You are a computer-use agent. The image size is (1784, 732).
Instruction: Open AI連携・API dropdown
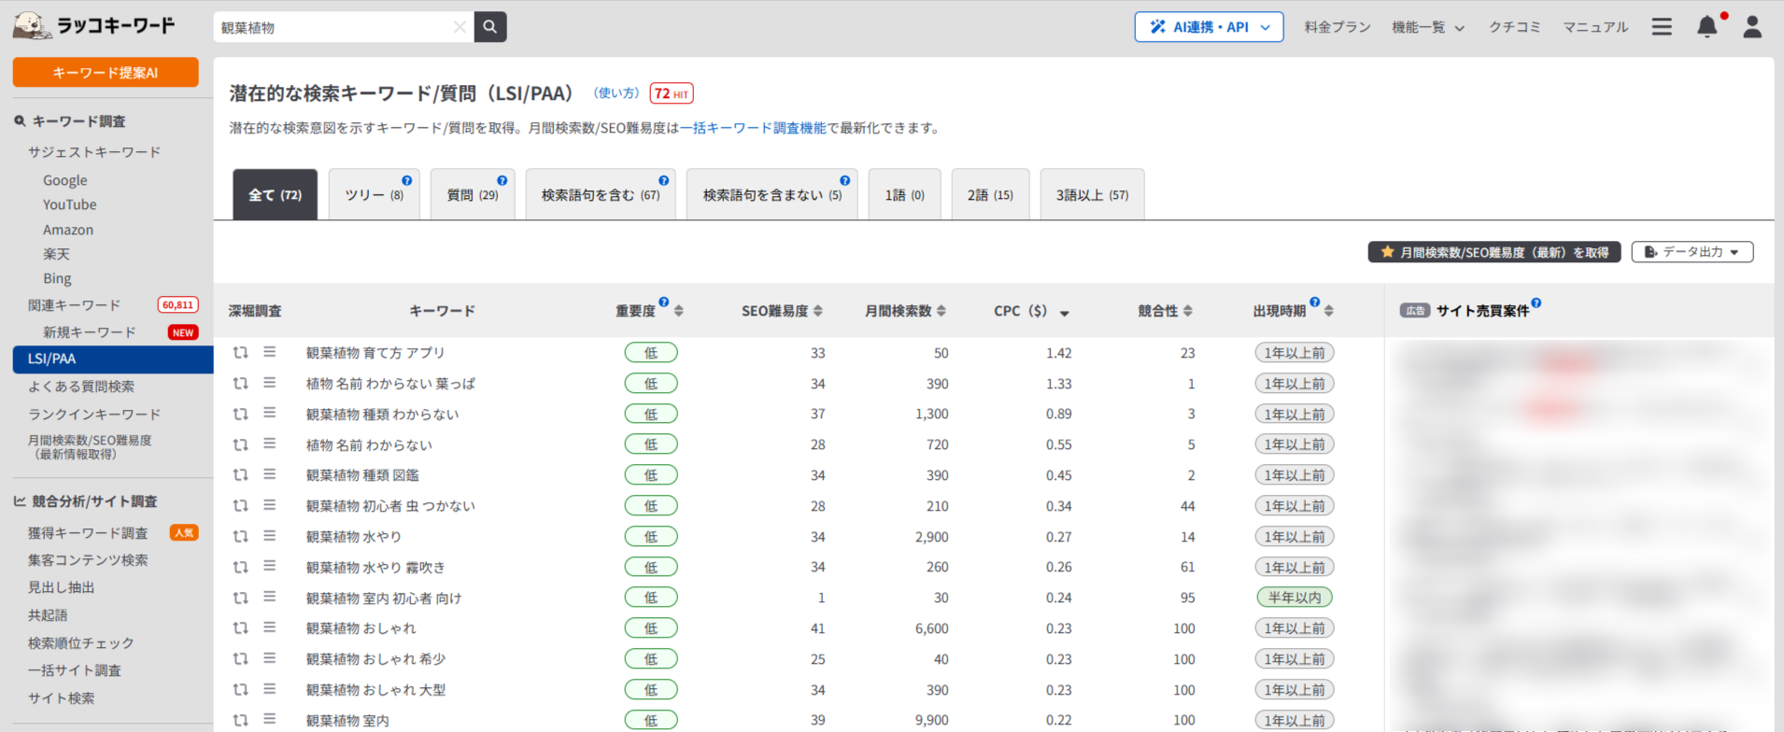(1210, 27)
